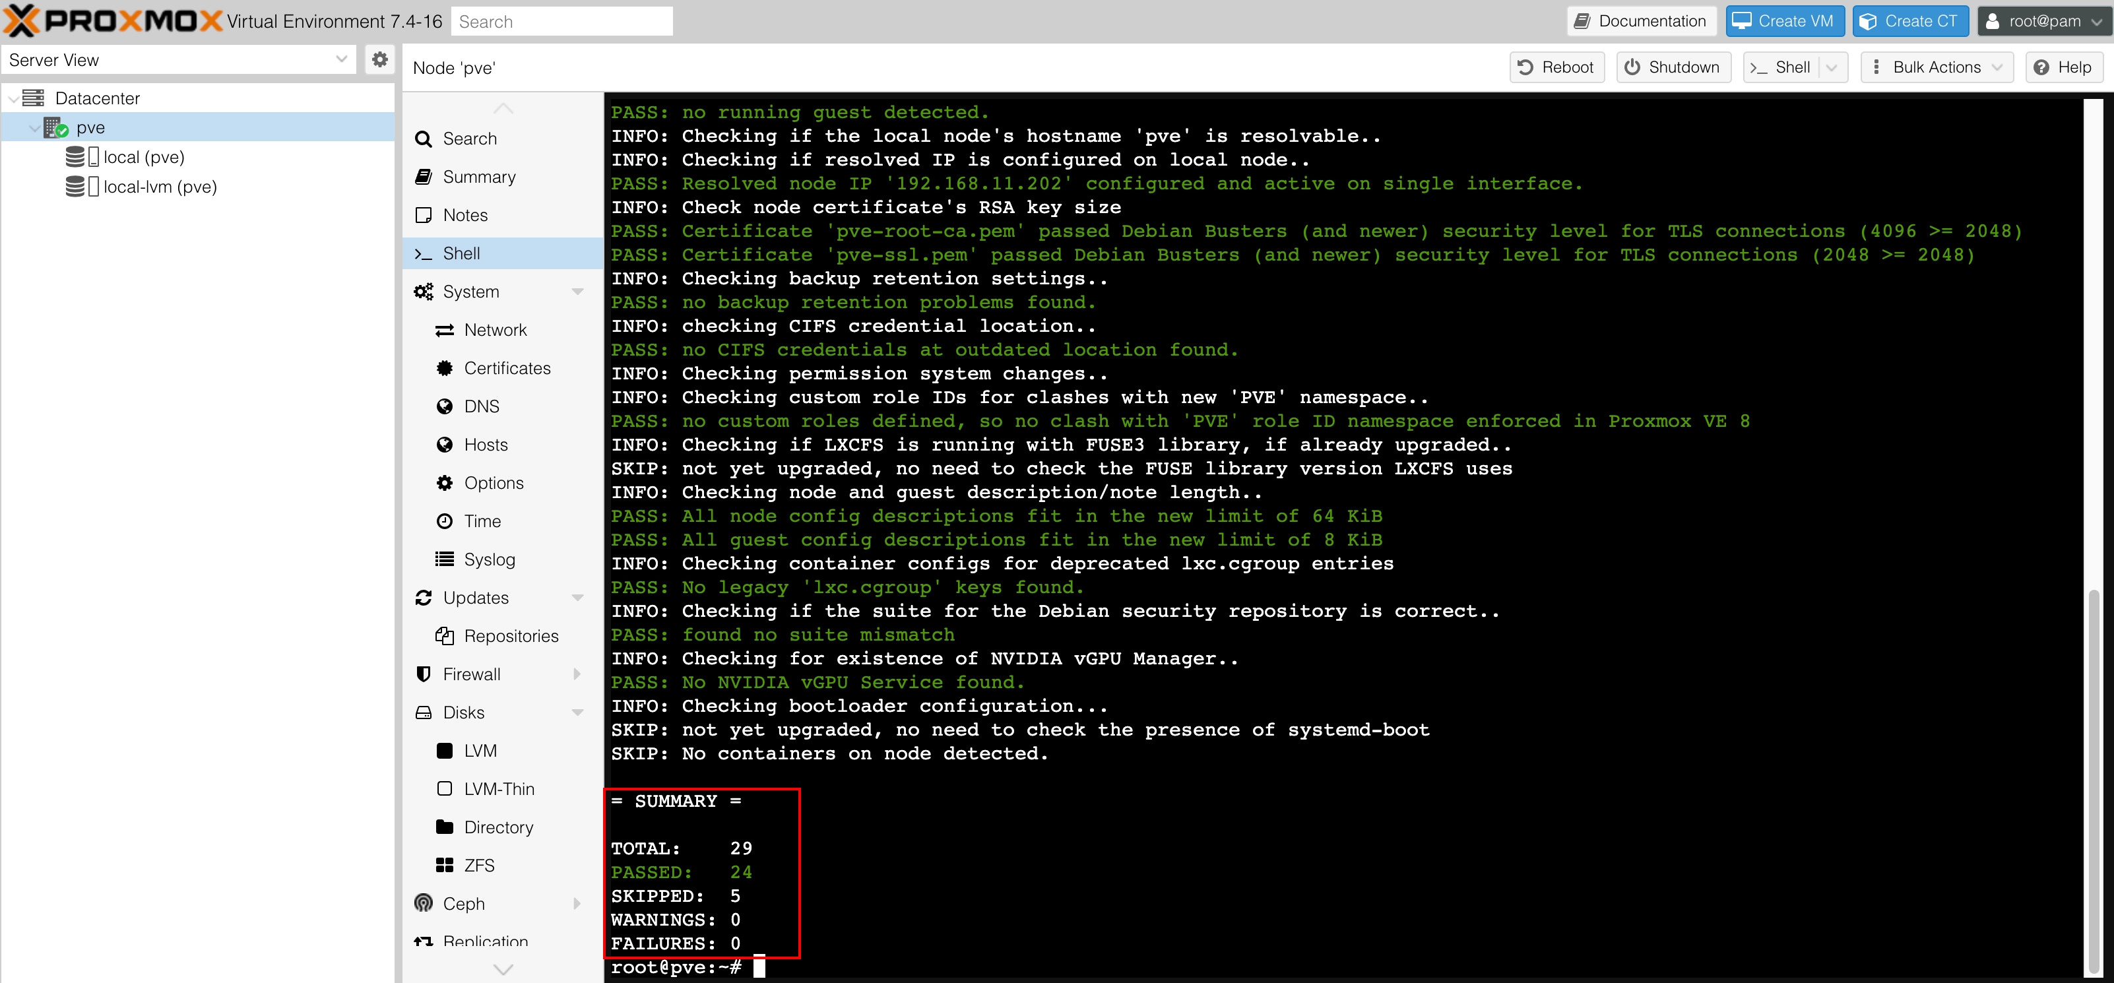Screen dimensions: 2114x983
Task: Click the Help icon button
Action: [x=2044, y=67]
